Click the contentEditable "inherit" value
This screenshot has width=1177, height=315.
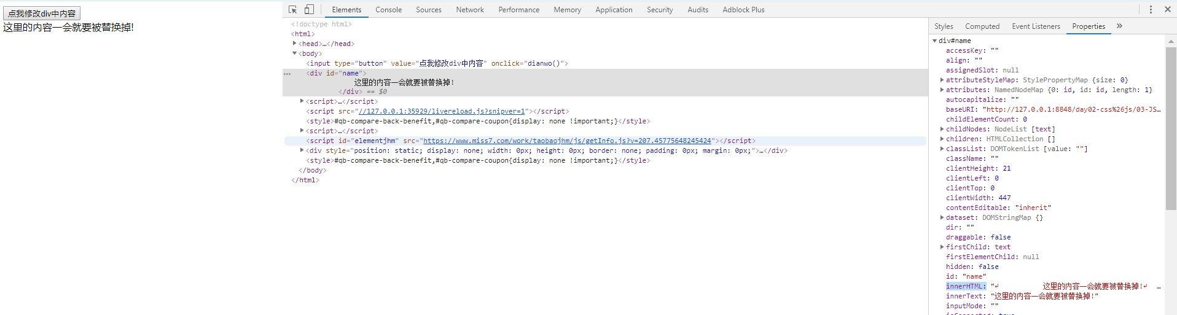point(1033,208)
